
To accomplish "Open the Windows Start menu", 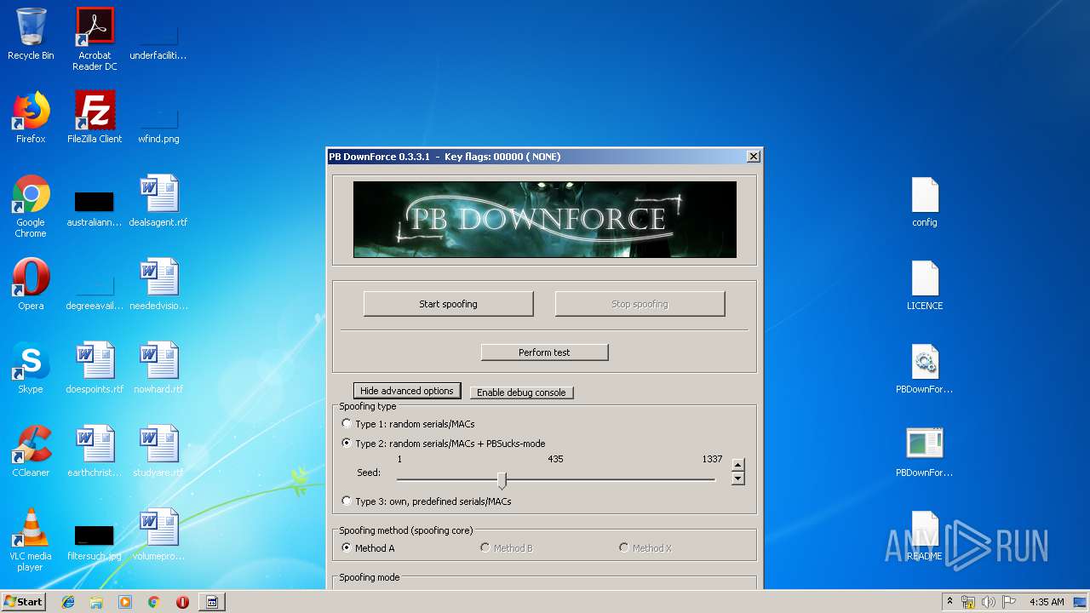I will pyautogui.click(x=24, y=602).
